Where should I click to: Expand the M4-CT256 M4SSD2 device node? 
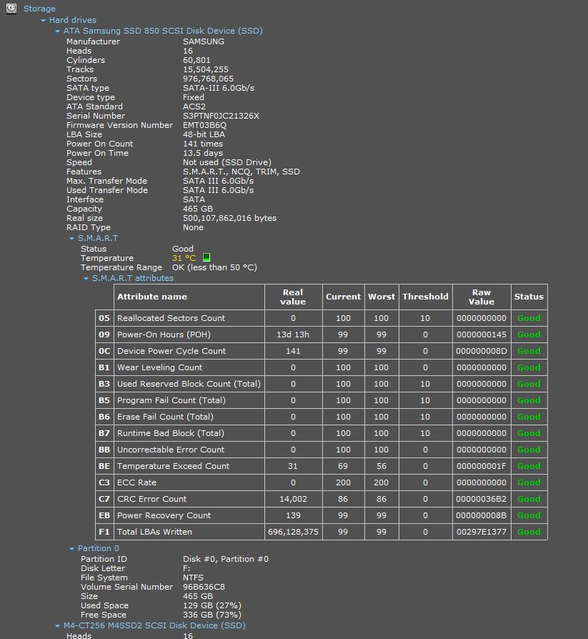57,625
